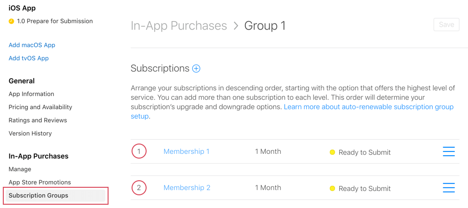468x208 pixels.
Task: Open App Store Promotions section
Action: pyautogui.click(x=39, y=182)
